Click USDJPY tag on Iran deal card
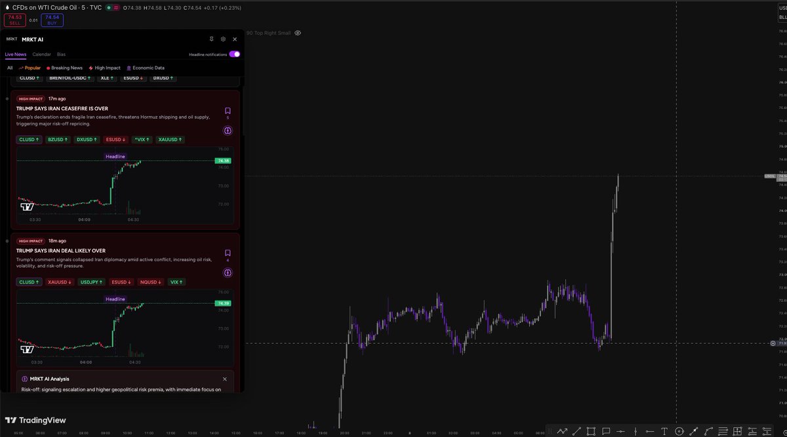 tap(91, 282)
